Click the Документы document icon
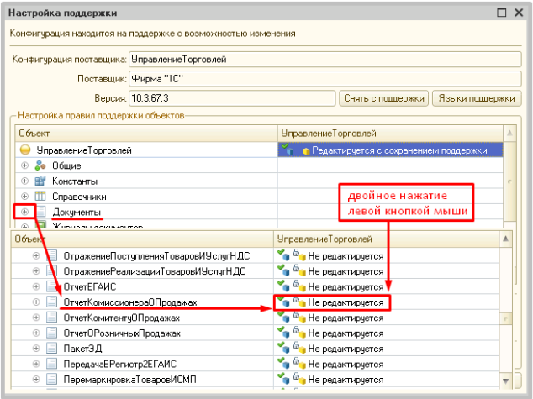 (x=41, y=212)
